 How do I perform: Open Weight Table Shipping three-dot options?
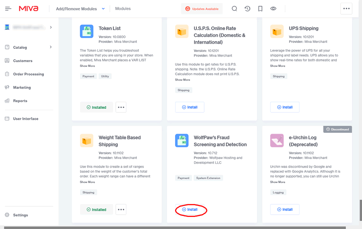click(x=121, y=209)
